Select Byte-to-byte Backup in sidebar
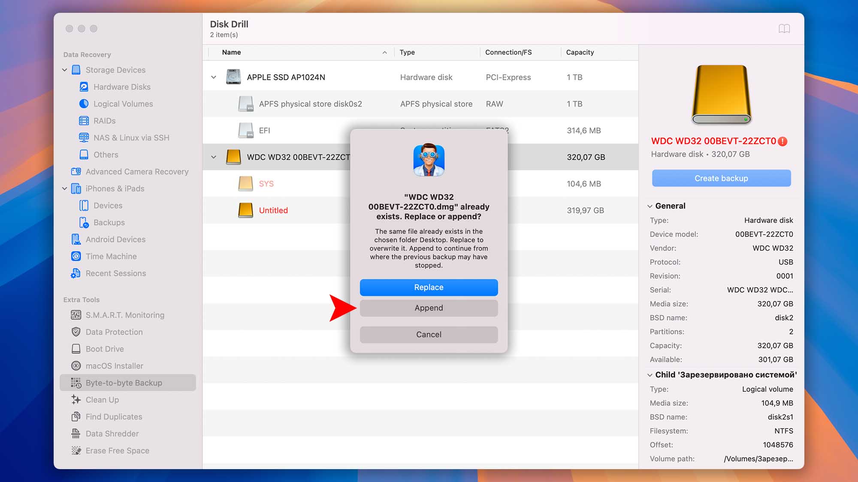 coord(124,383)
